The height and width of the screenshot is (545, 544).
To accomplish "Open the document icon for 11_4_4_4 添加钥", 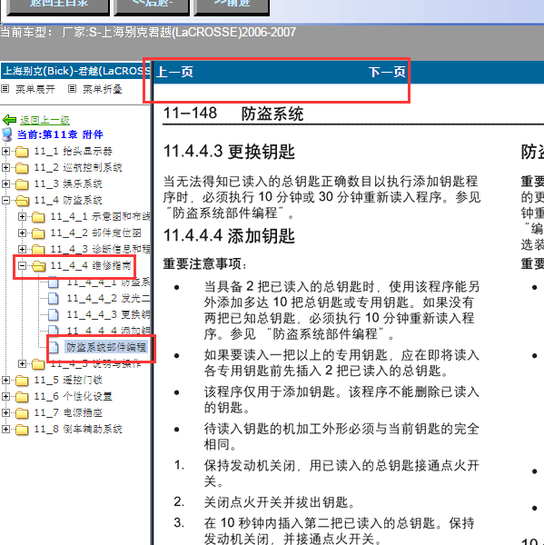I will coord(54,331).
